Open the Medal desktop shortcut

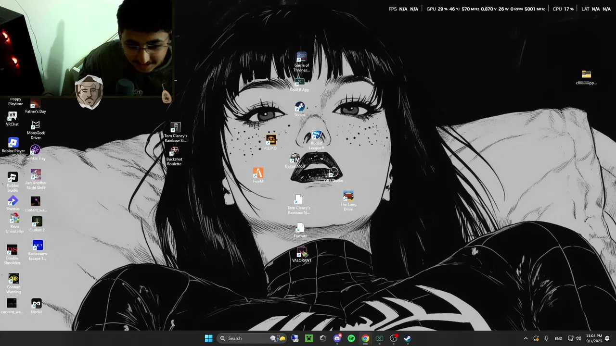point(36,307)
